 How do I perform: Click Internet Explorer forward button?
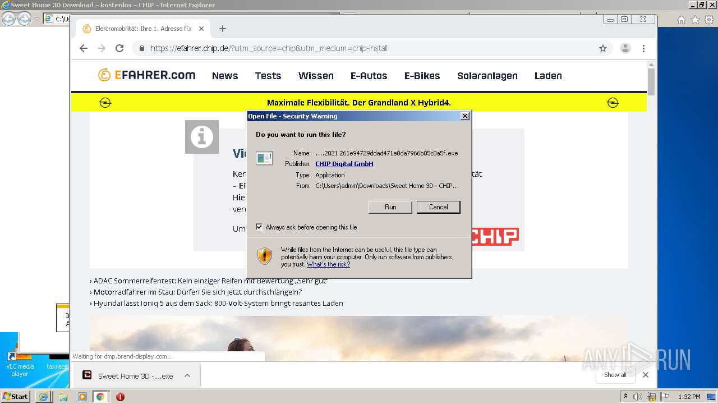[x=24, y=19]
